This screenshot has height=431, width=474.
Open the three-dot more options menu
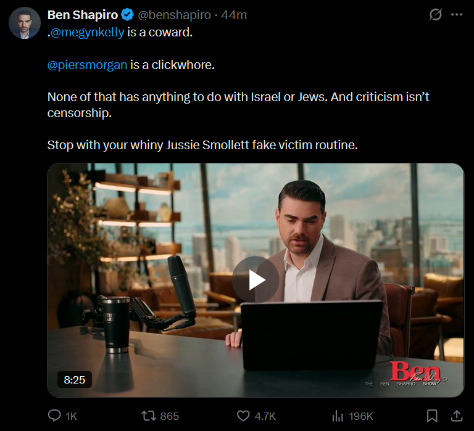457,15
